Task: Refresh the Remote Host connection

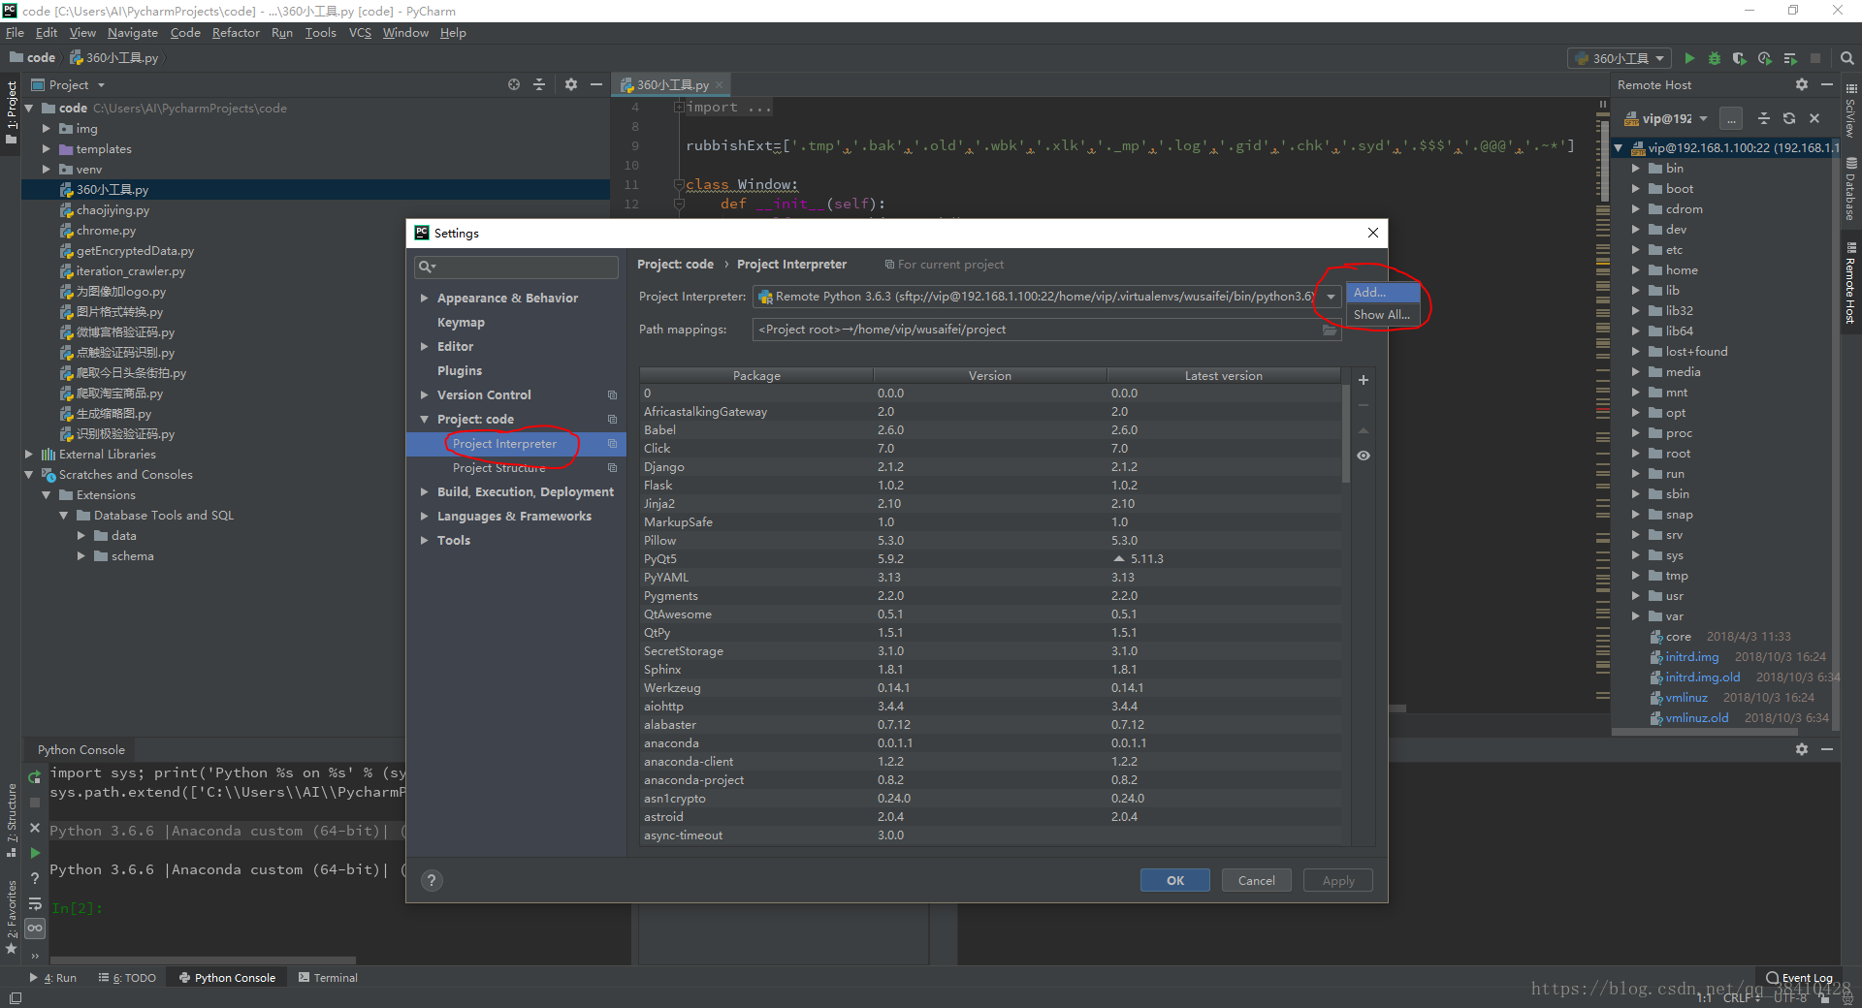Action: point(1789,118)
